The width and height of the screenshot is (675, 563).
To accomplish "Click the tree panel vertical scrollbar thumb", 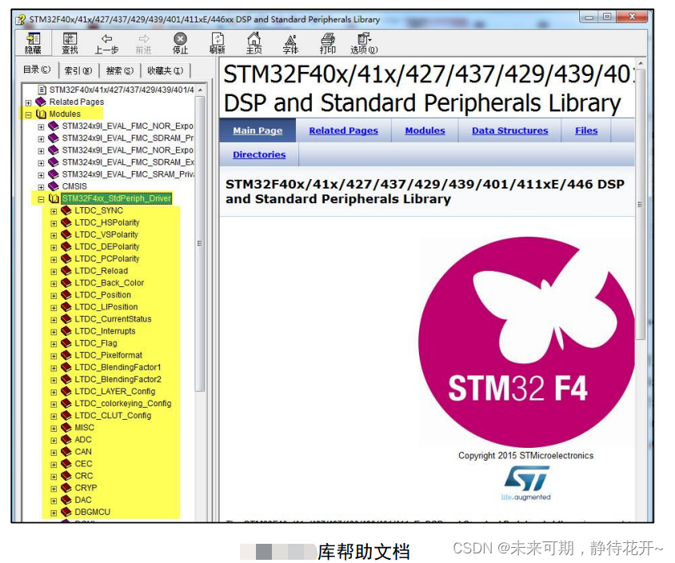I will click(x=200, y=244).
